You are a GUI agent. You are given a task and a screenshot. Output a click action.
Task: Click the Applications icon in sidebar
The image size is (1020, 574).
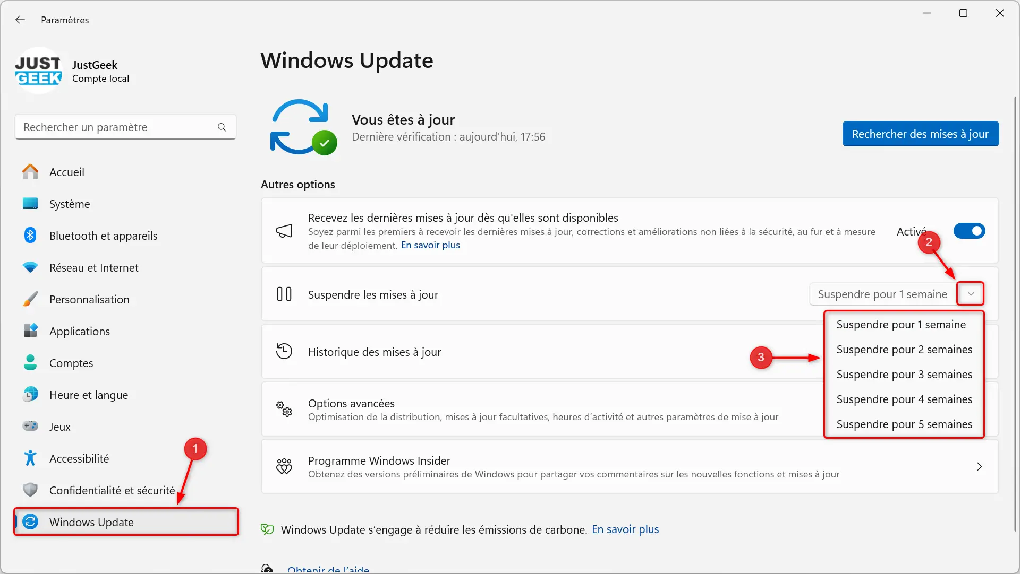coord(30,331)
